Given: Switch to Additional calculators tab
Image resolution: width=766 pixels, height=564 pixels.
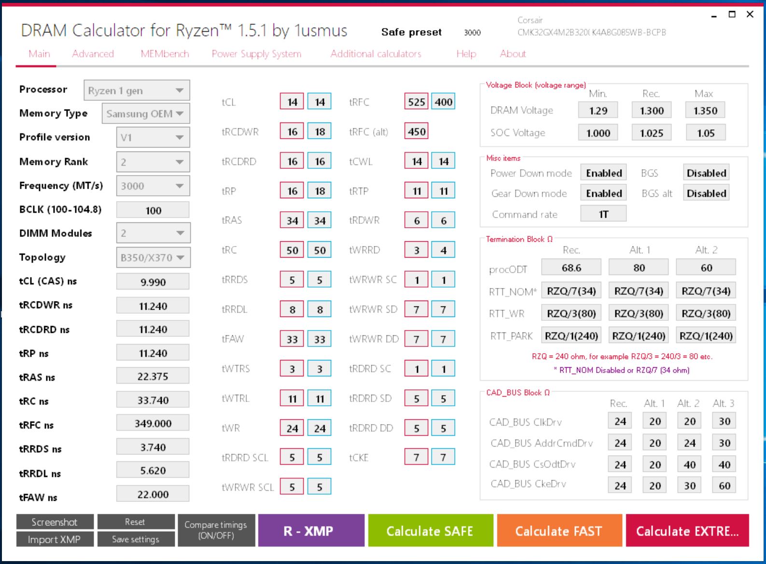Looking at the screenshot, I should click(x=376, y=54).
